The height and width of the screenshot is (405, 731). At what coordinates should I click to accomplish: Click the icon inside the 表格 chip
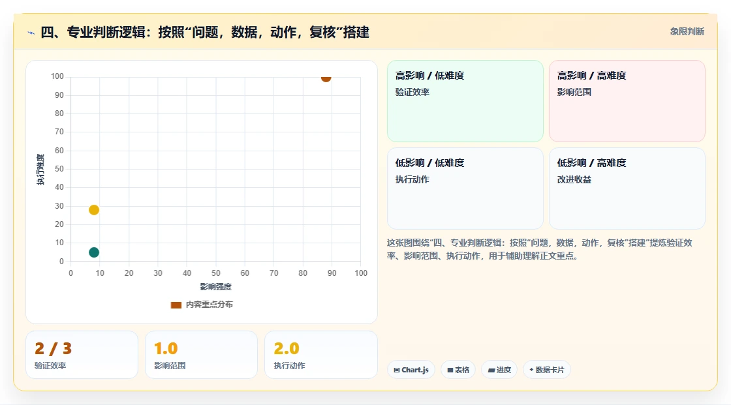pos(450,370)
